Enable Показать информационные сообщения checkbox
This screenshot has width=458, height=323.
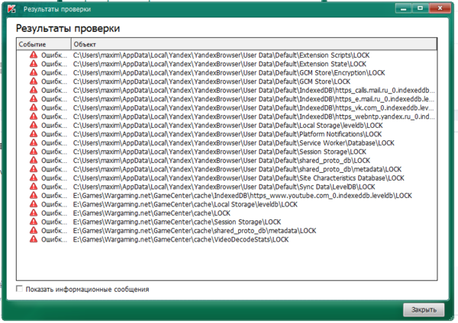(x=19, y=289)
